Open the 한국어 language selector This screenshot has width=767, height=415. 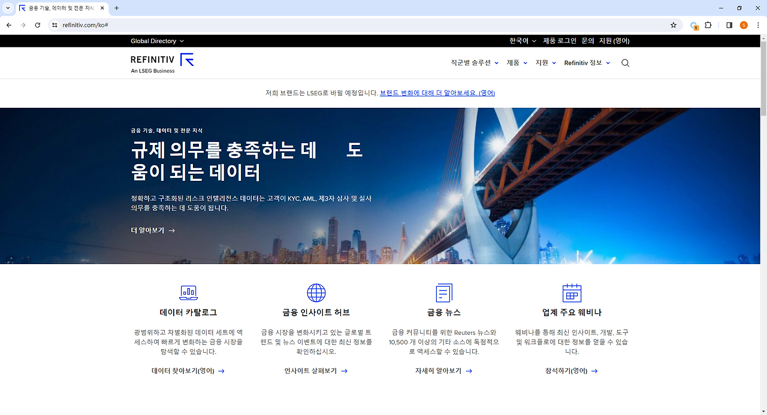(x=523, y=41)
